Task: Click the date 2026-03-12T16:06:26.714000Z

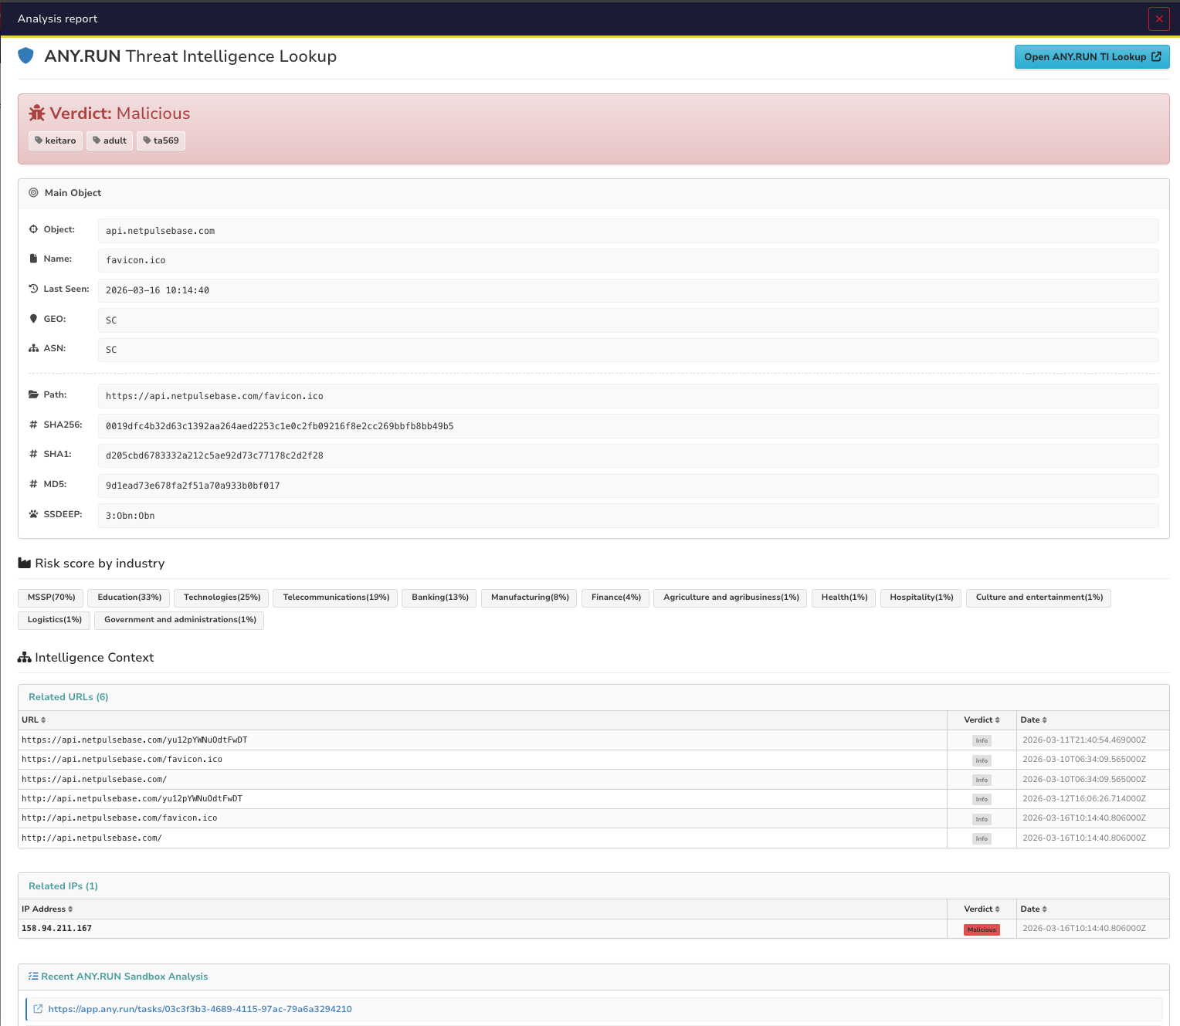Action: pos(1084,799)
